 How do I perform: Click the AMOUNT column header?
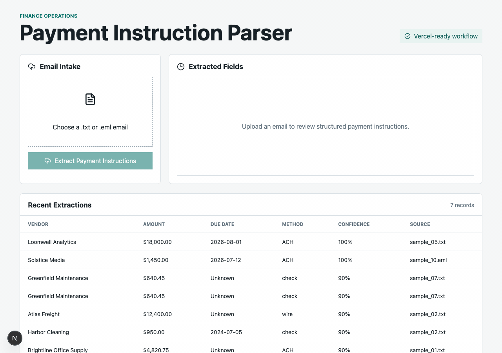154,224
